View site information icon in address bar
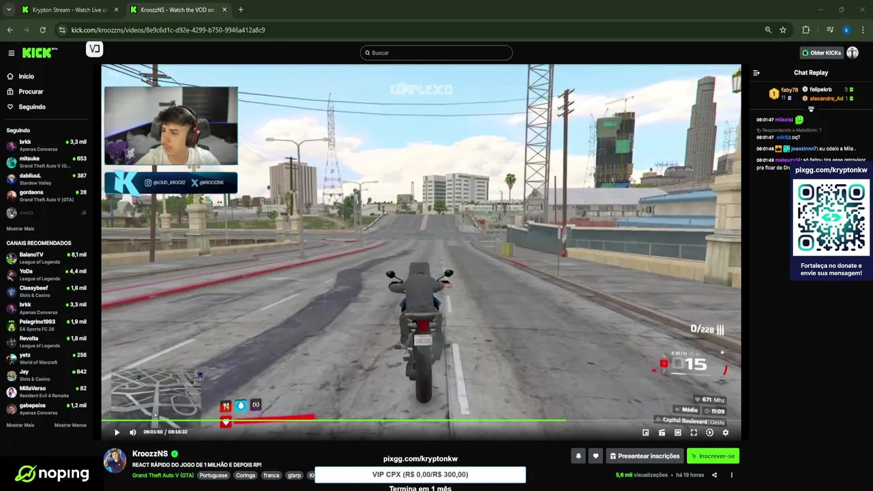The width and height of the screenshot is (873, 491). (x=62, y=30)
